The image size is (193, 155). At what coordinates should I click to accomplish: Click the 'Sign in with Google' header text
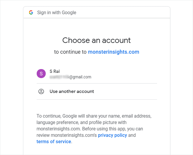coord(57,13)
